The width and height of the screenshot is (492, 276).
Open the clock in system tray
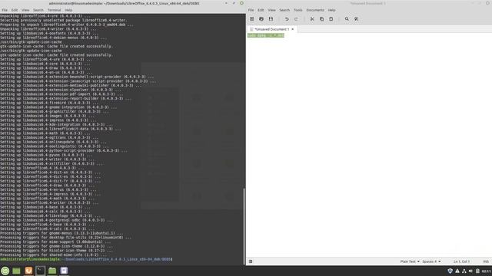click(487, 271)
